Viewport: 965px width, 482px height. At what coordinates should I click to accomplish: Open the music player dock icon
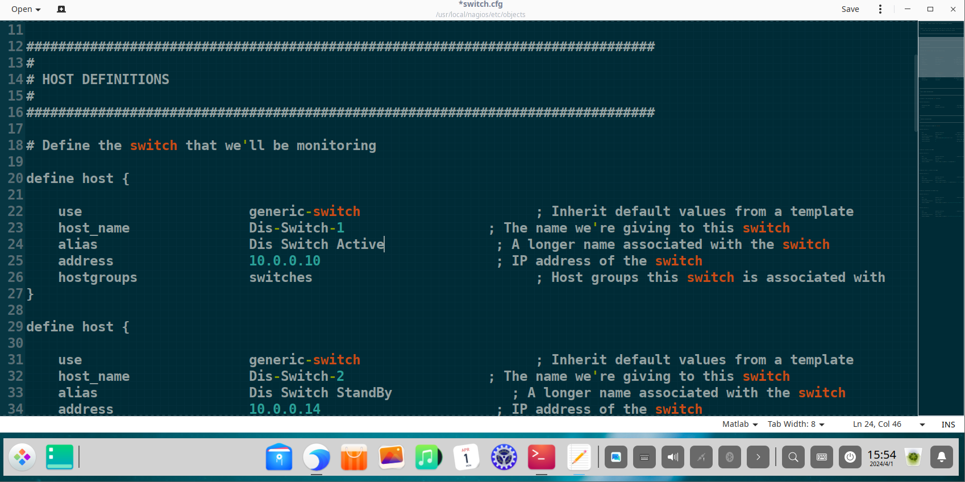[428, 457]
